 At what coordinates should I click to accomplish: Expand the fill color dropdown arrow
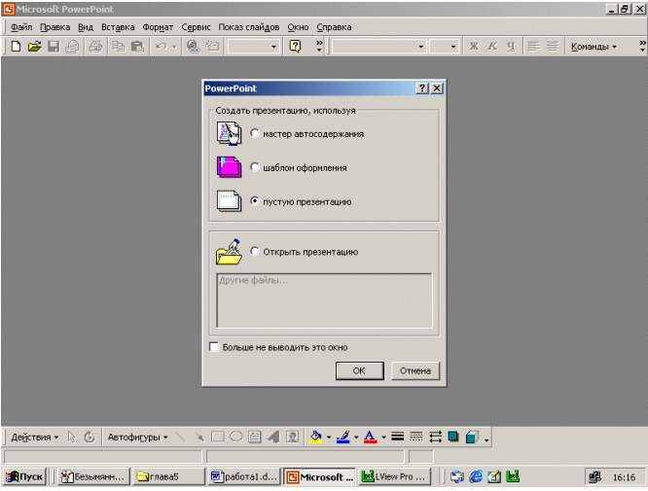329,438
